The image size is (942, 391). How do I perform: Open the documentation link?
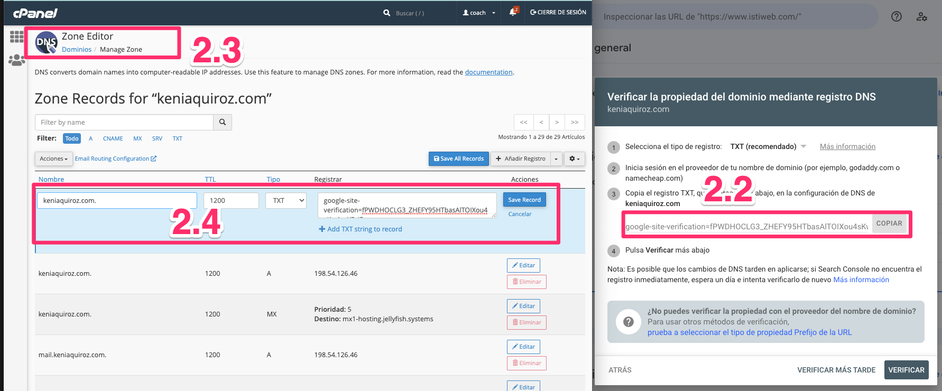point(489,72)
